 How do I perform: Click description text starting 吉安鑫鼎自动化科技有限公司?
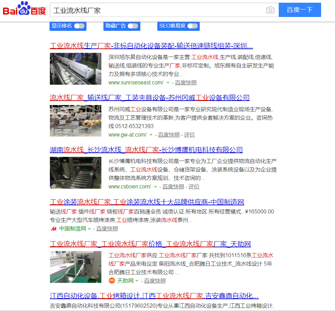pos(162,306)
